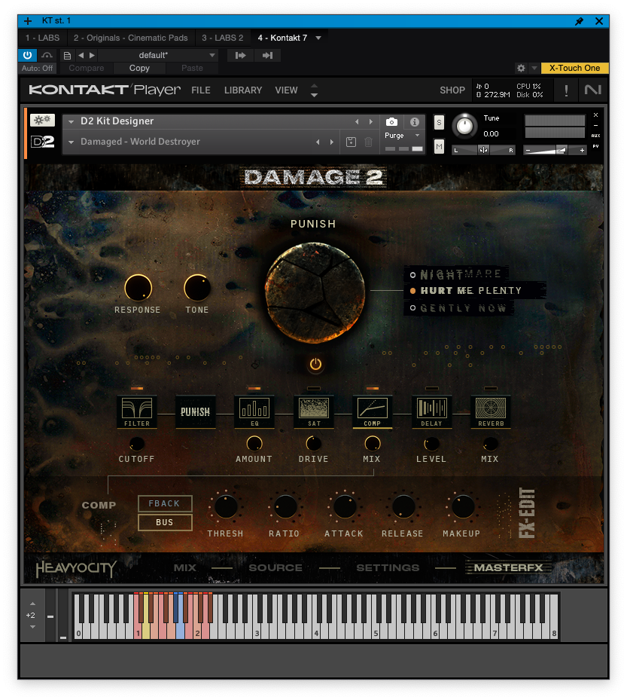Click the save preset disk icon

tap(351, 142)
